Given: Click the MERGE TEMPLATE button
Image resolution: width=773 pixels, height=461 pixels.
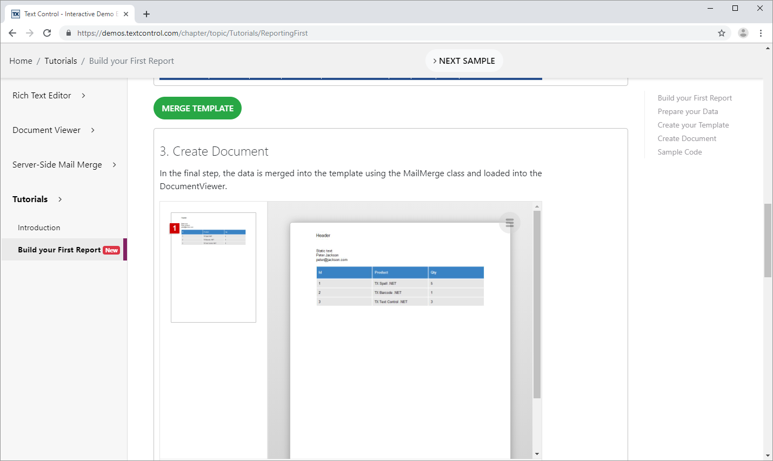Looking at the screenshot, I should click(x=197, y=108).
